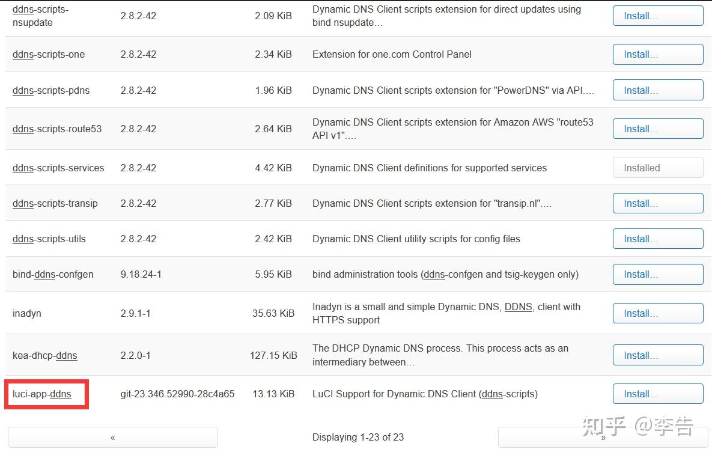Install the kea-dhcp-ddns package
The image size is (712, 455).
click(x=657, y=355)
